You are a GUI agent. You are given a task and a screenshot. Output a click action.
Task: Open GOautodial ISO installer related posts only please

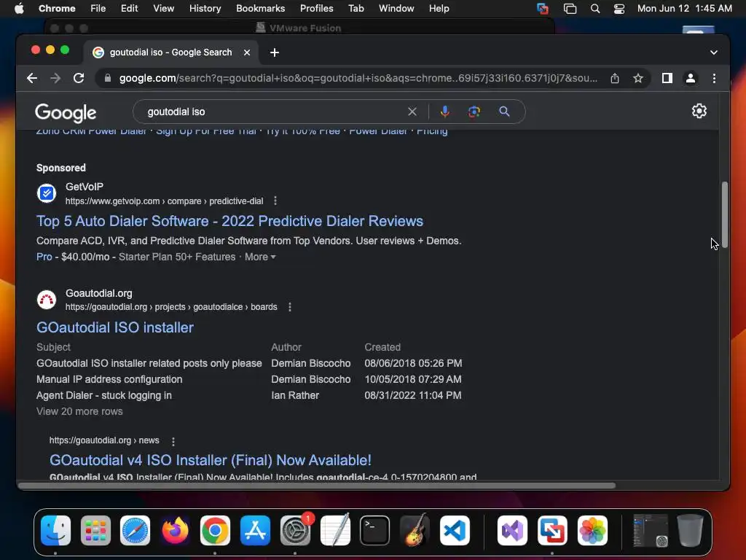pyautogui.click(x=149, y=363)
